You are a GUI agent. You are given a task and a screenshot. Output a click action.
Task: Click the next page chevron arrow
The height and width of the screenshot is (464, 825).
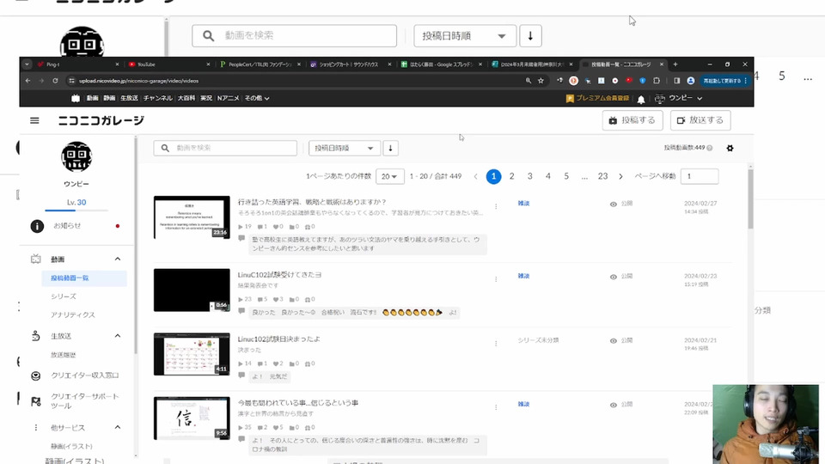point(620,176)
